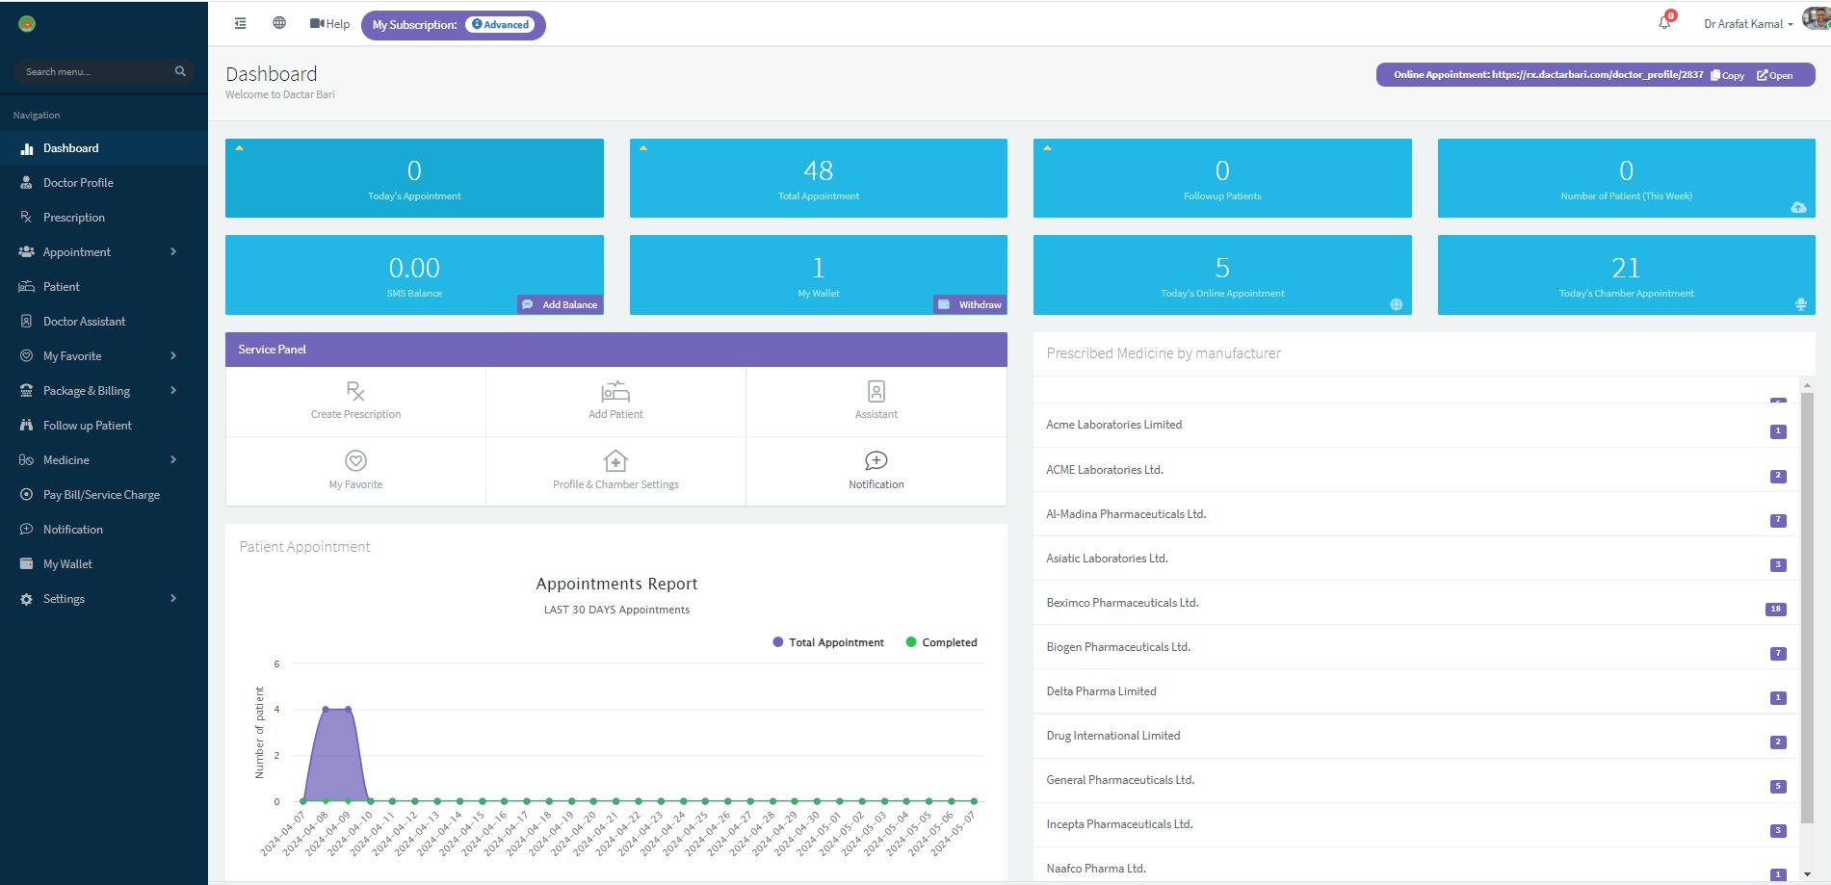Viewport: 1831px width, 885px height.
Task: Toggle Total Appointment legend series
Action: 828,642
